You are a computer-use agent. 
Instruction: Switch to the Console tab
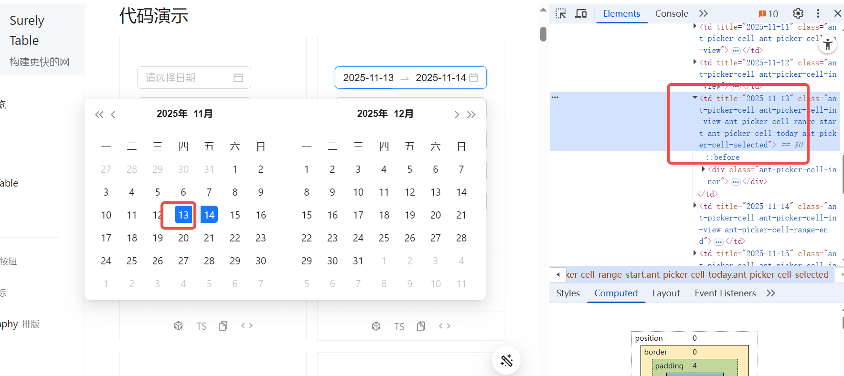671,13
